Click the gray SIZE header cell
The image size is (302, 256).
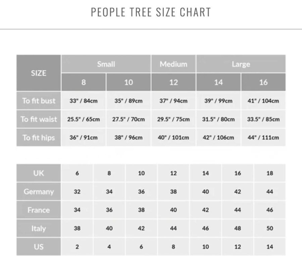coord(39,73)
